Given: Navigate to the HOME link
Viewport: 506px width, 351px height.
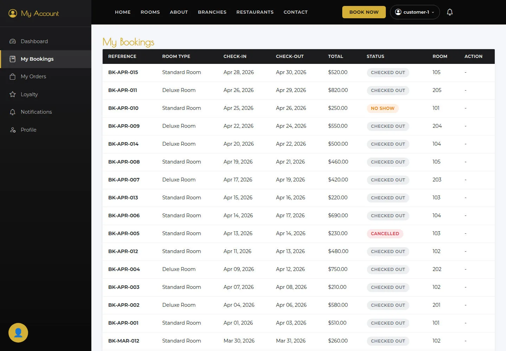Looking at the screenshot, I should coord(123,12).
